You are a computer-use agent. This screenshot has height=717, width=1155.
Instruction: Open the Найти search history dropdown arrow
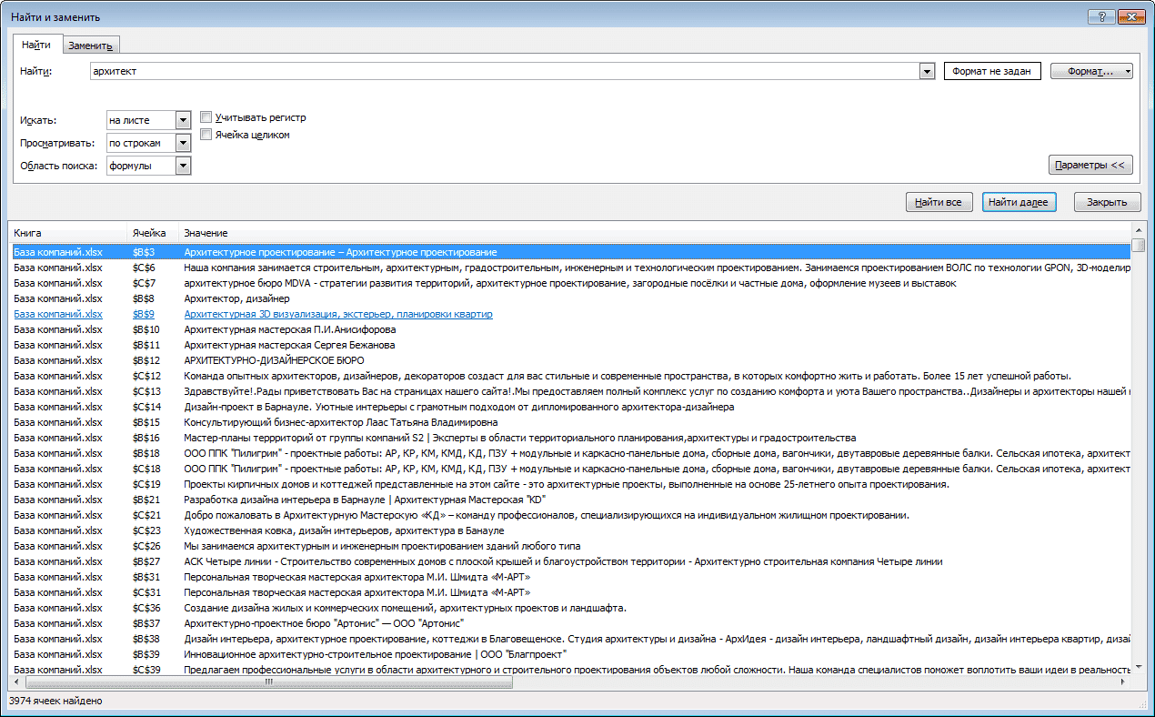(928, 71)
